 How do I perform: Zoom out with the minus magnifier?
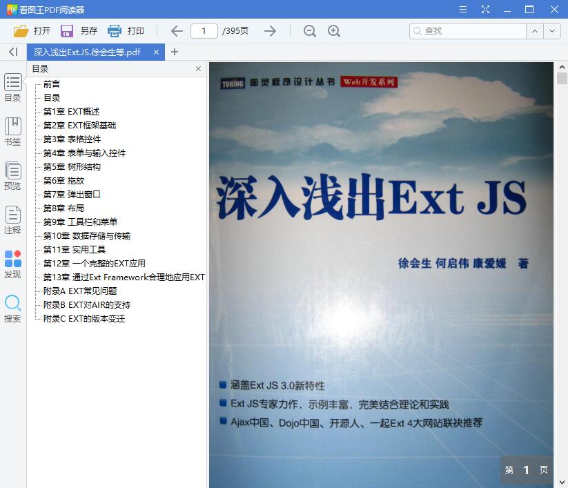tap(310, 31)
